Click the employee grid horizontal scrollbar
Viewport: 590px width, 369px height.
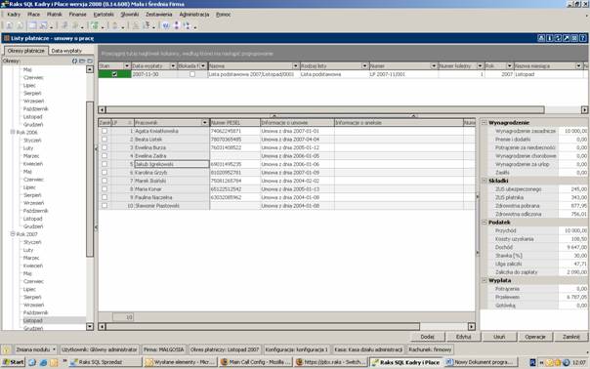287,326
